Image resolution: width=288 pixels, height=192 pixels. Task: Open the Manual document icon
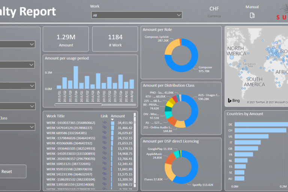click(x=252, y=15)
